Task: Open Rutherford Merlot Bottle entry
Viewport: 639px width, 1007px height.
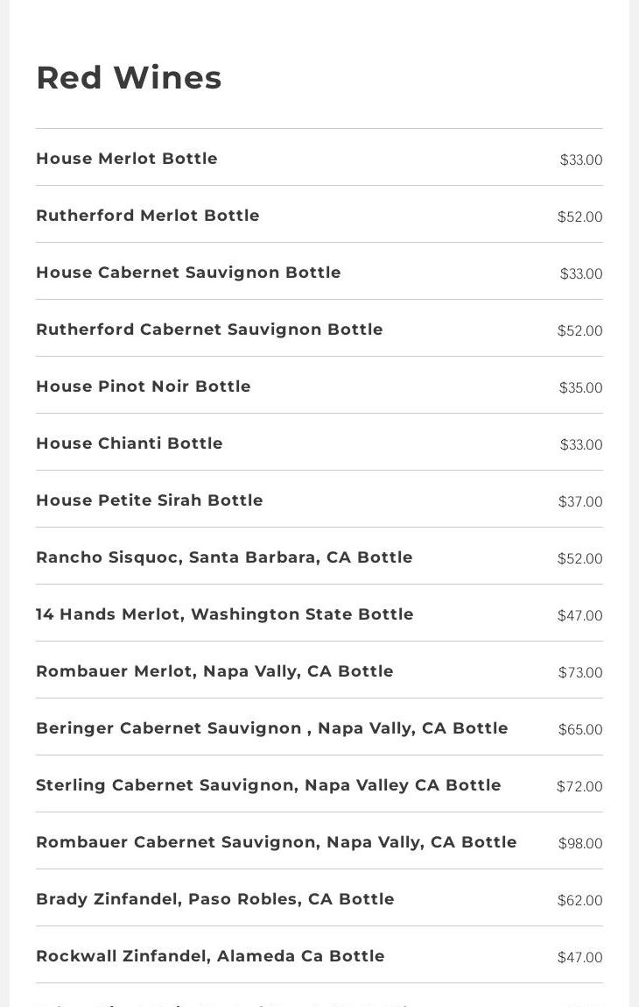Action: 148,216
